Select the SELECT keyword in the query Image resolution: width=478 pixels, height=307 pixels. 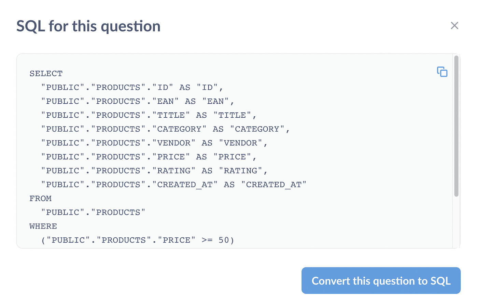[46, 73]
